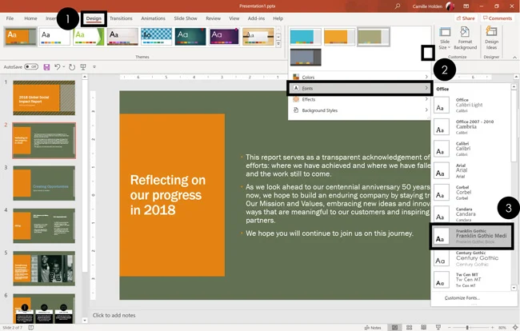Choose the olive green variant swatch
This screenshot has width=520, height=331.
pos(374,37)
